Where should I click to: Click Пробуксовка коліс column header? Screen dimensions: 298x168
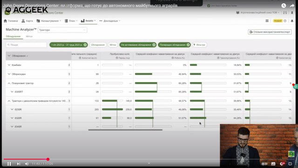120,54
